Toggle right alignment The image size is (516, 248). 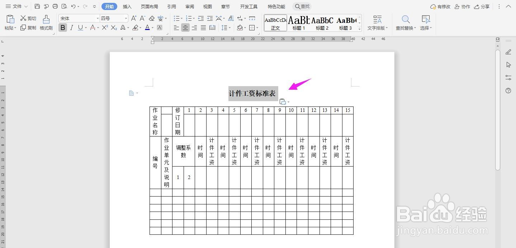[x=194, y=28]
